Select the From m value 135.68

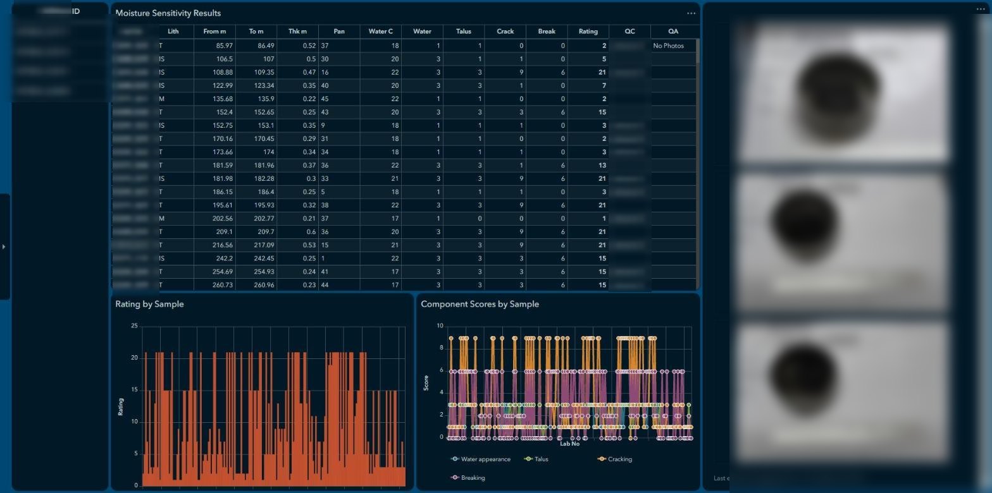(x=214, y=99)
